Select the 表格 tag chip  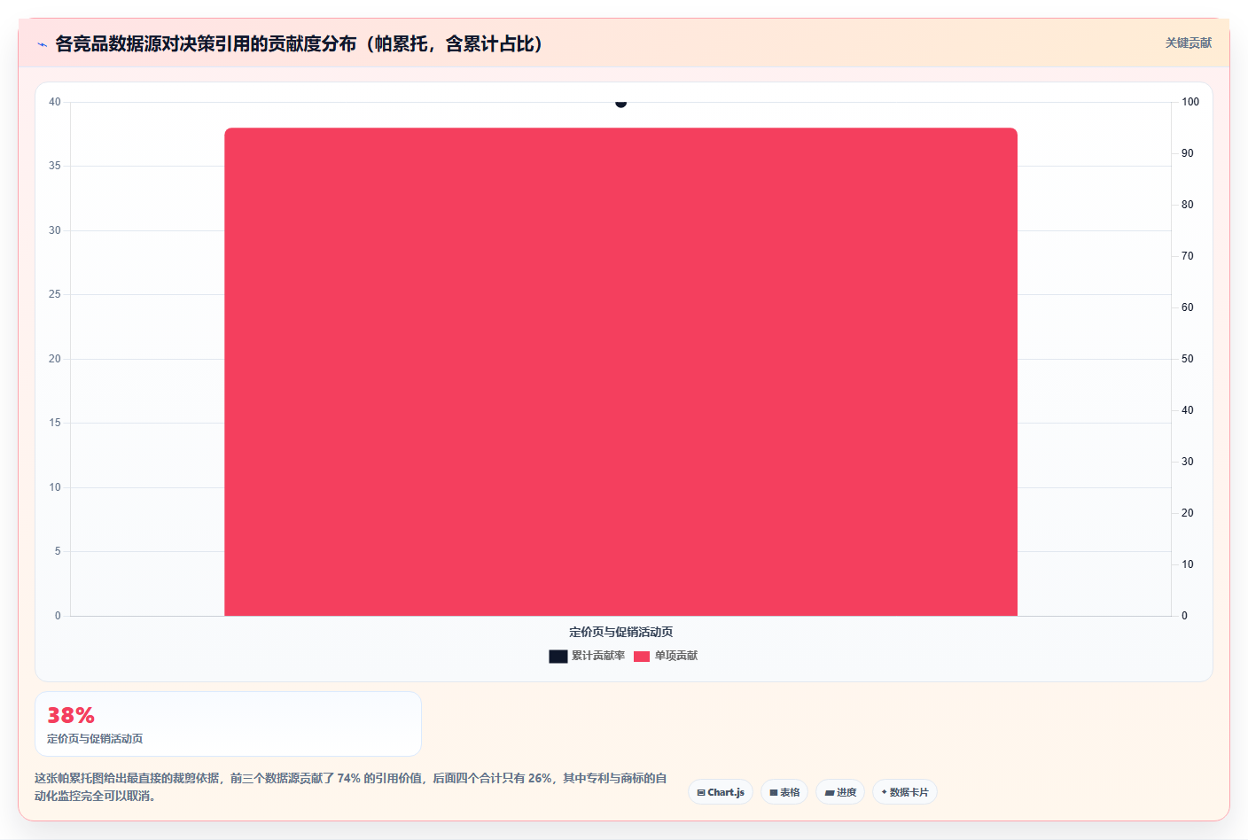(784, 792)
